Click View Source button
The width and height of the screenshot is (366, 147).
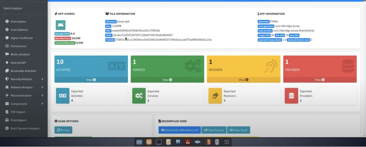214,130
